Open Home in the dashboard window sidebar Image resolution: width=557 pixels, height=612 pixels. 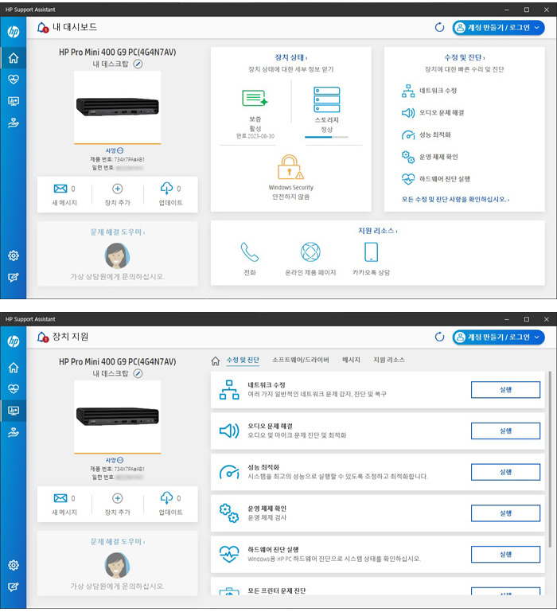tap(14, 58)
